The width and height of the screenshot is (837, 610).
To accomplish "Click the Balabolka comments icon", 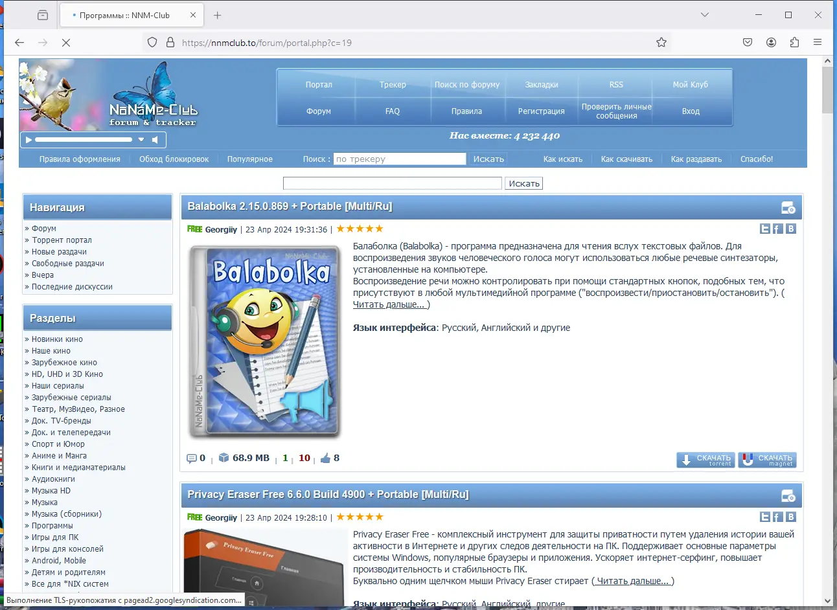I will pyautogui.click(x=192, y=458).
